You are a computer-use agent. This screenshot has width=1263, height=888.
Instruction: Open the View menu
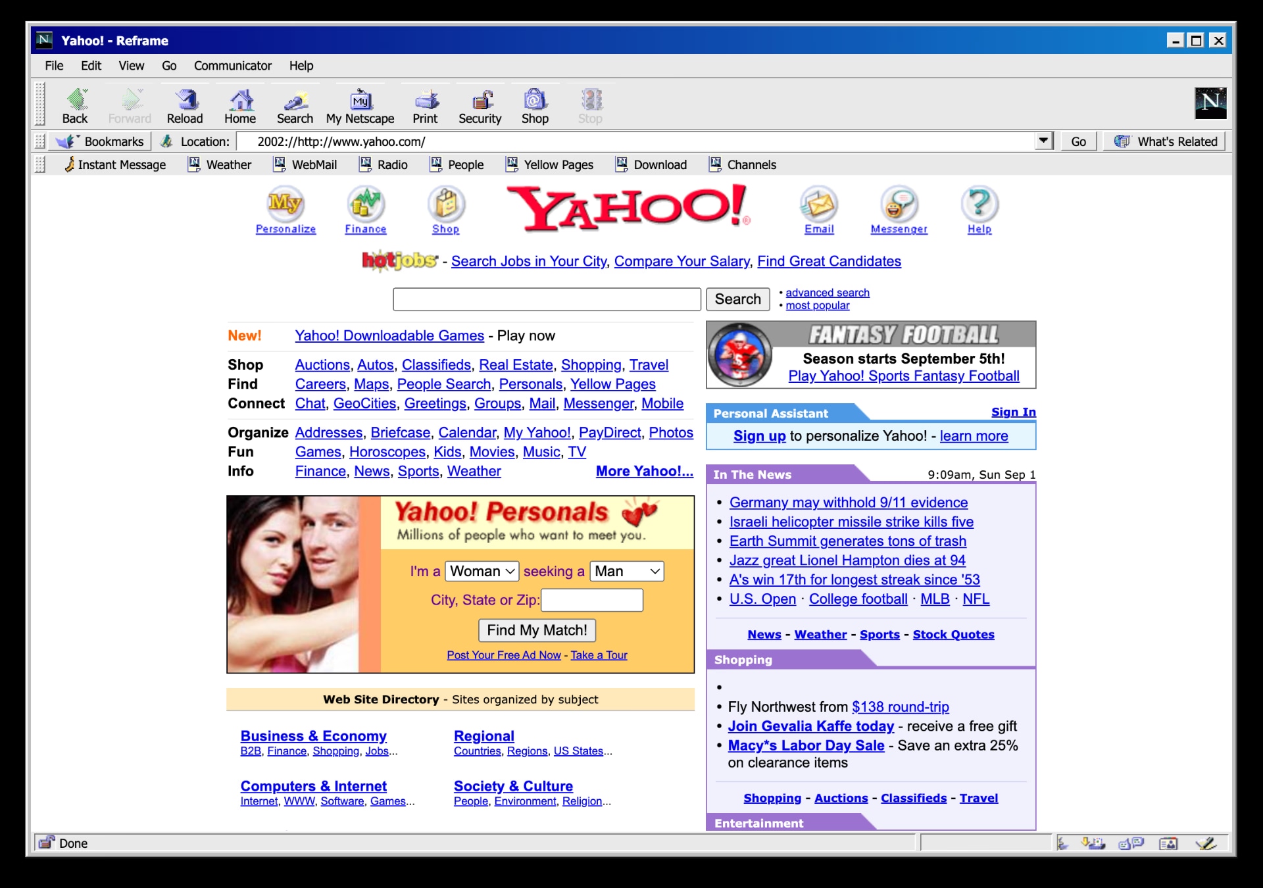[x=131, y=66]
